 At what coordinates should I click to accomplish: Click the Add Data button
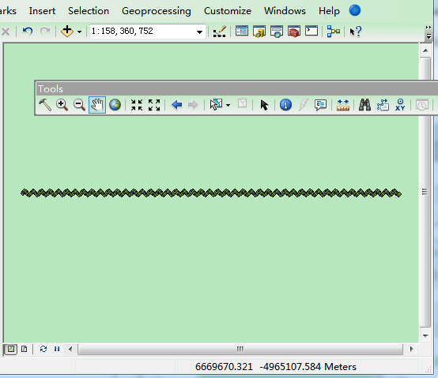pyautogui.click(x=67, y=32)
